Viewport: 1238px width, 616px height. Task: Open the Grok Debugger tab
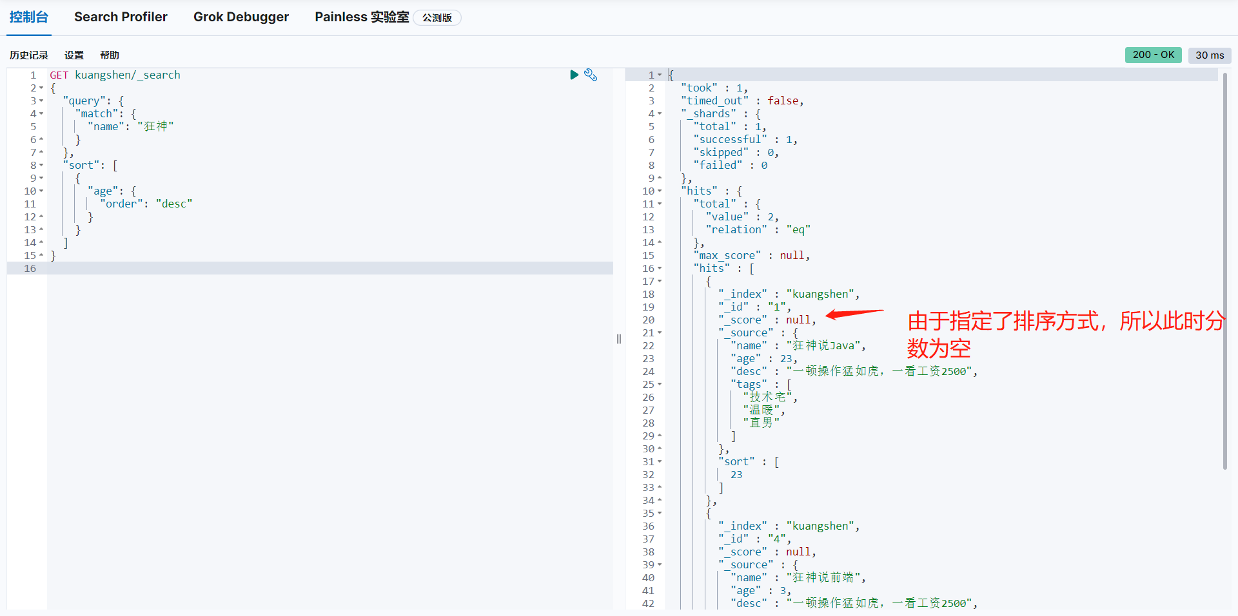[241, 17]
